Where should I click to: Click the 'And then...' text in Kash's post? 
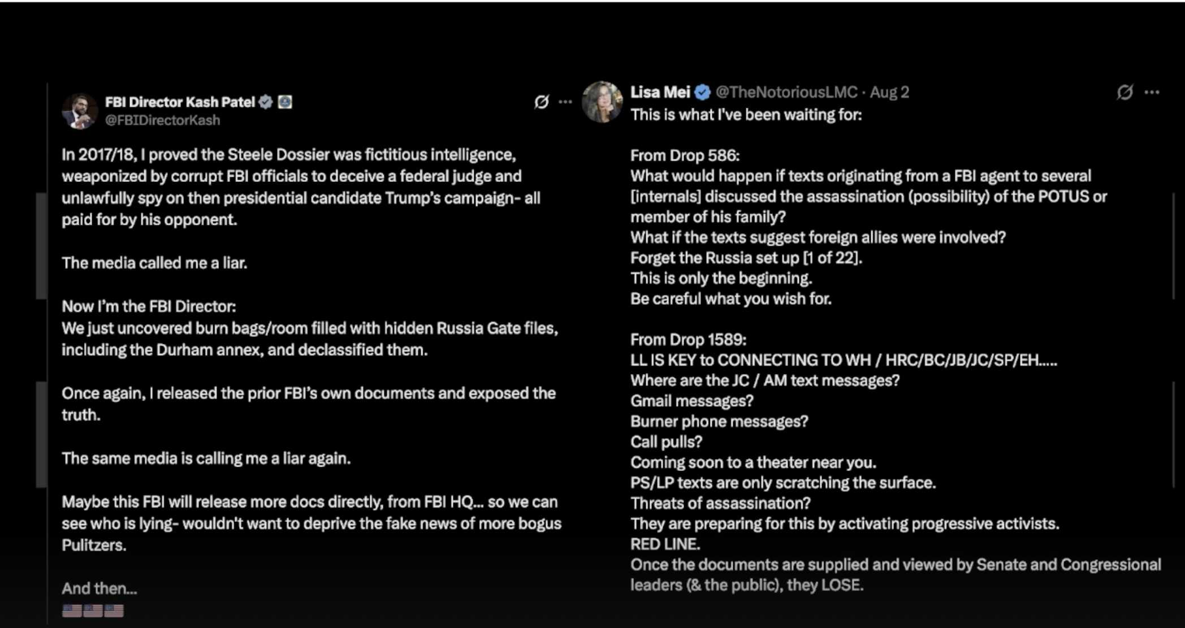100,588
